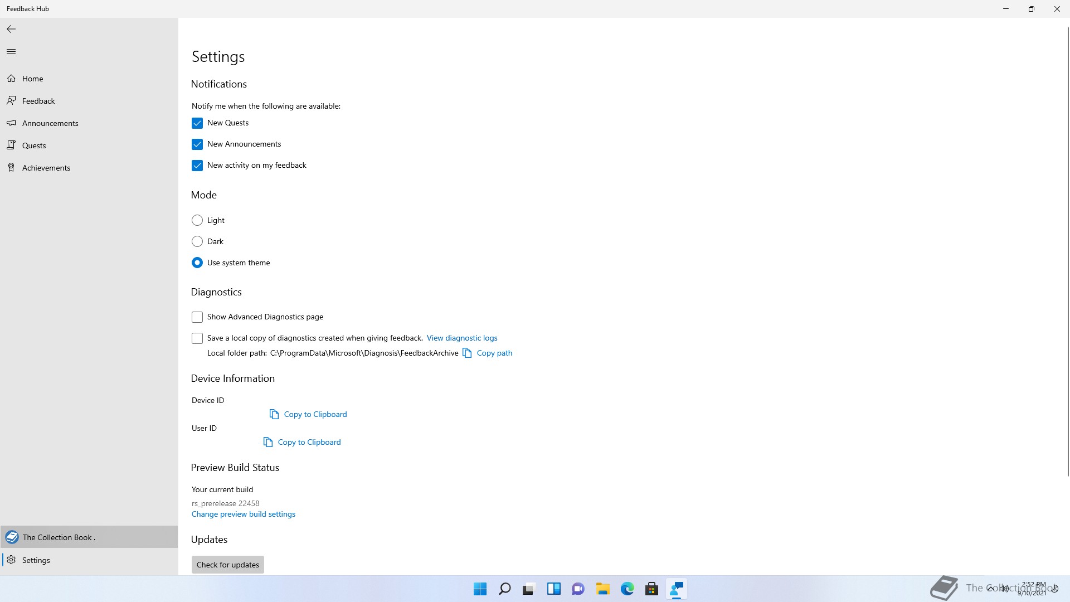Open File Explorer from the taskbar
Image resolution: width=1070 pixels, height=602 pixels.
tap(602, 589)
